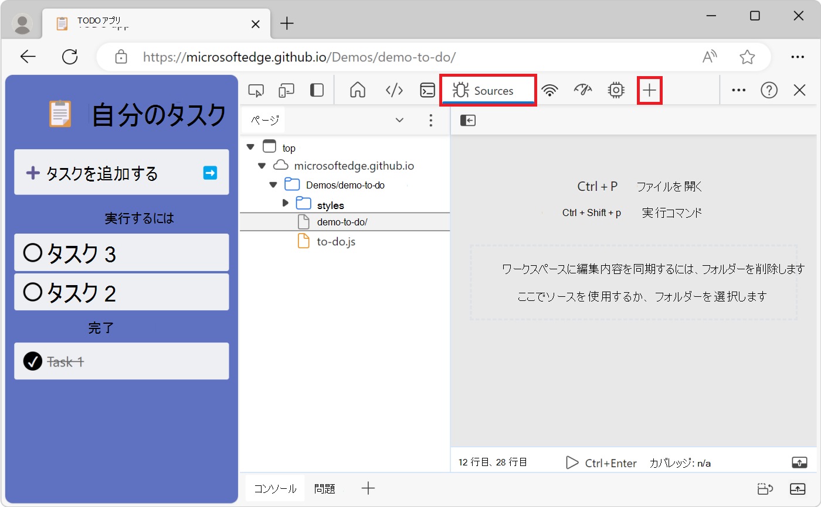Toggle device emulation mode
The height and width of the screenshot is (507, 821).
pos(286,90)
